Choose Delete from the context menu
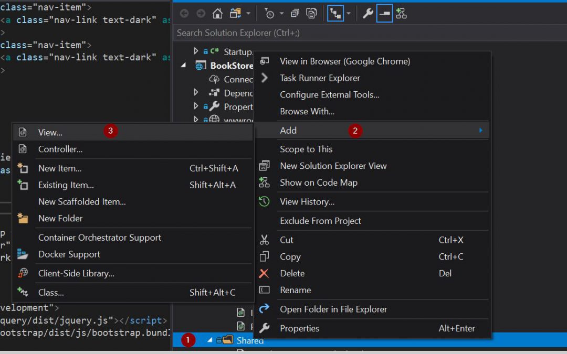 click(292, 273)
